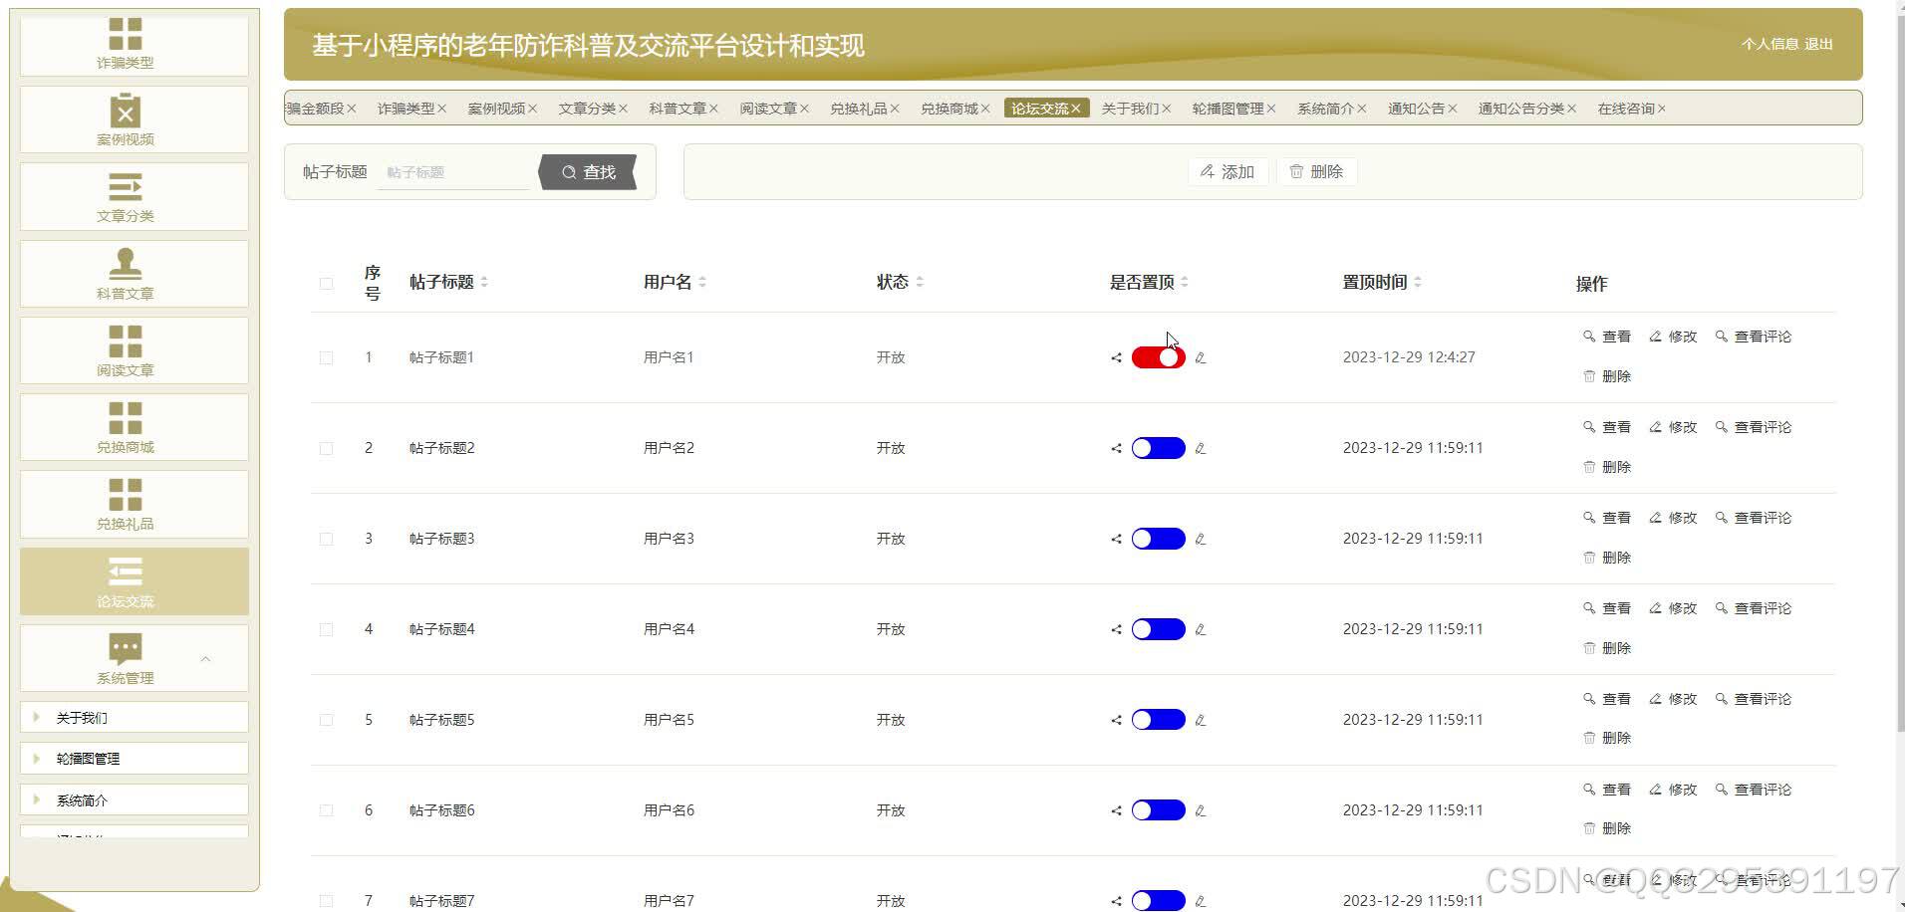The image size is (1905, 912).
Task: Open 阅读文章 sidebar icon
Action: pyautogui.click(x=126, y=341)
